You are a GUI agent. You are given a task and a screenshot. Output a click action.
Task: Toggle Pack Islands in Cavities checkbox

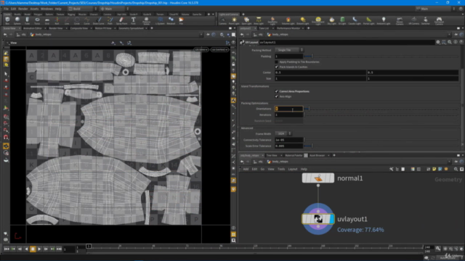coord(276,67)
